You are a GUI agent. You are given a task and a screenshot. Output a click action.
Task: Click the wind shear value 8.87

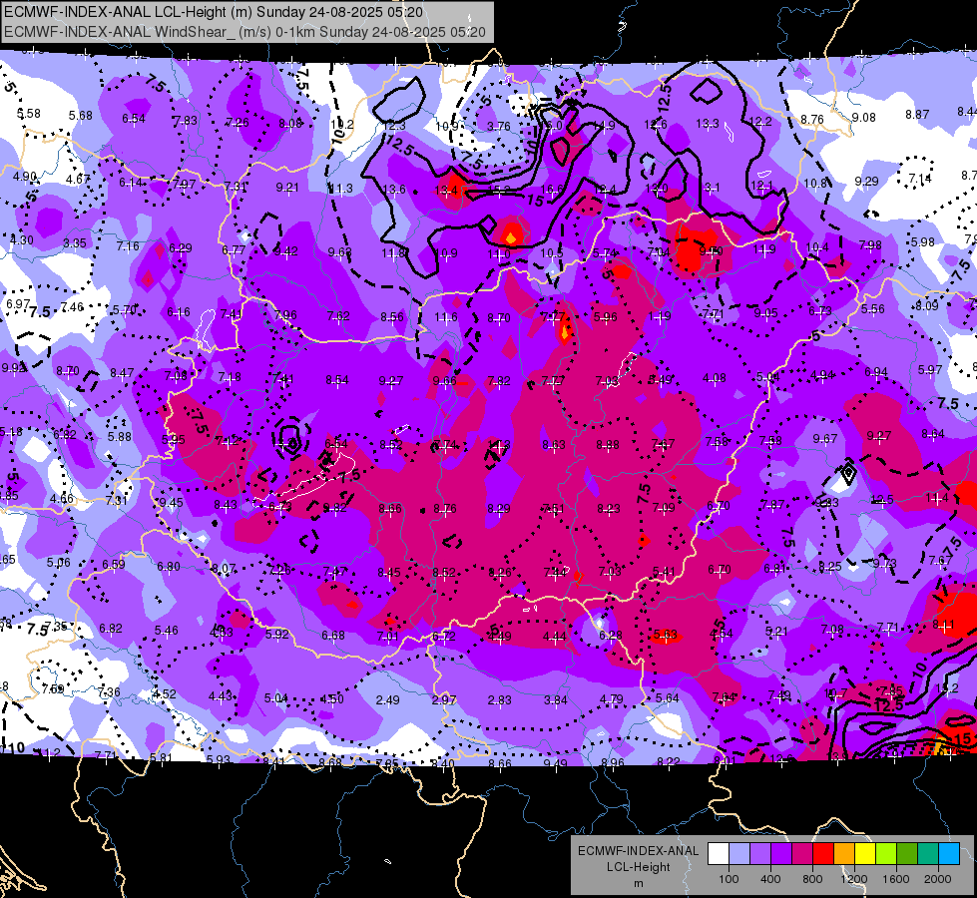[x=917, y=115]
